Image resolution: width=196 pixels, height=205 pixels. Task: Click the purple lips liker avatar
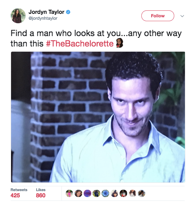pyautogui.click(x=87, y=193)
